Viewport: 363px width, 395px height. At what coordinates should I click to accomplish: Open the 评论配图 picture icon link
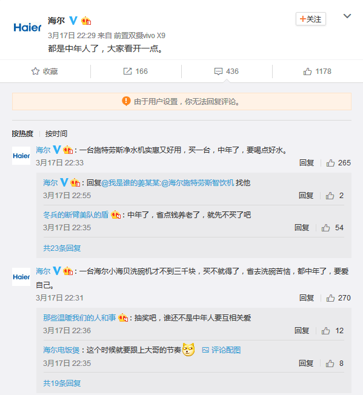click(x=222, y=350)
